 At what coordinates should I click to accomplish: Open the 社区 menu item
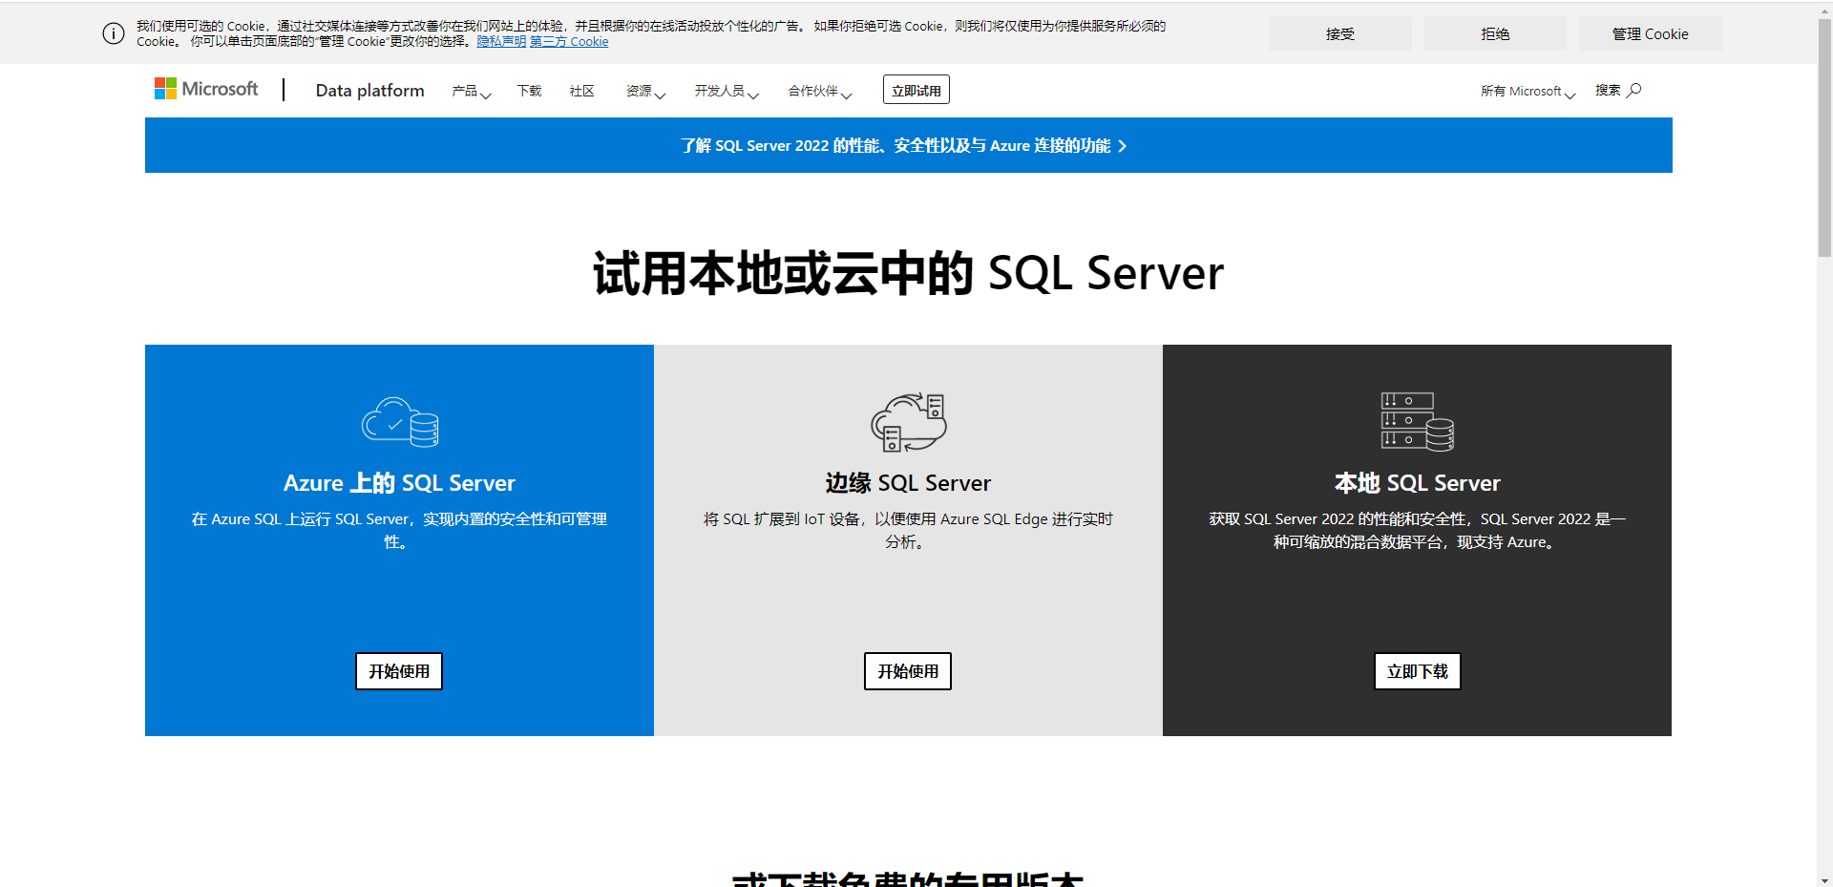click(x=581, y=91)
